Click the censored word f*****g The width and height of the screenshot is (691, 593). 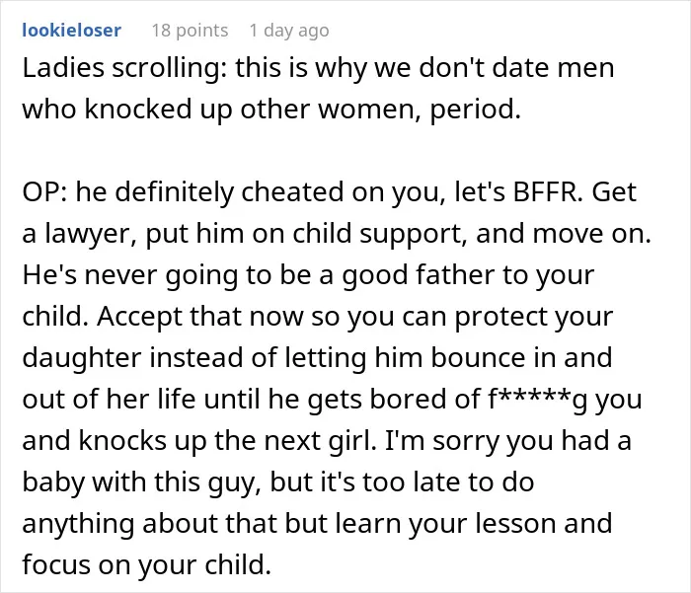click(x=537, y=400)
